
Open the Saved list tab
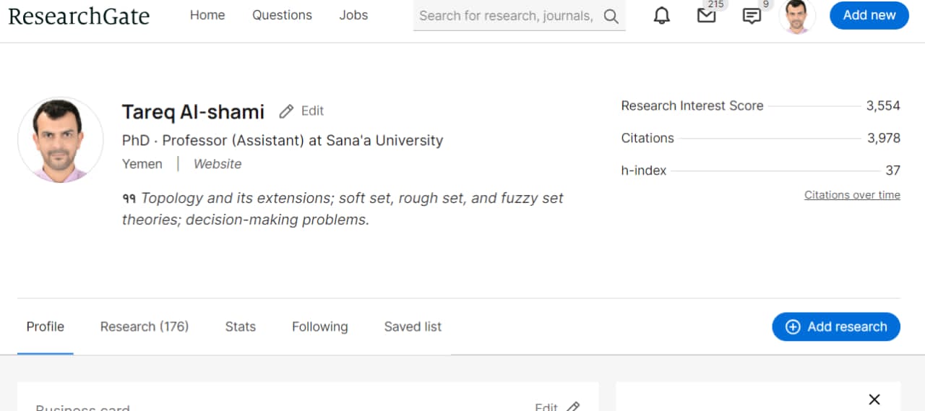click(413, 326)
